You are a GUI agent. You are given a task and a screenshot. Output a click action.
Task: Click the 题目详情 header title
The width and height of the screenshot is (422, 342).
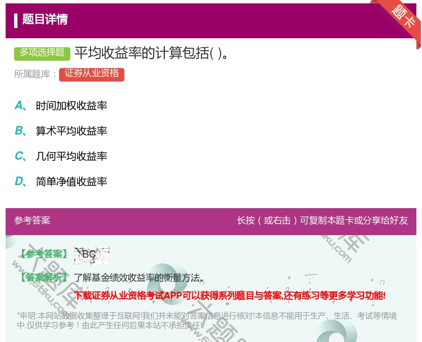45,20
